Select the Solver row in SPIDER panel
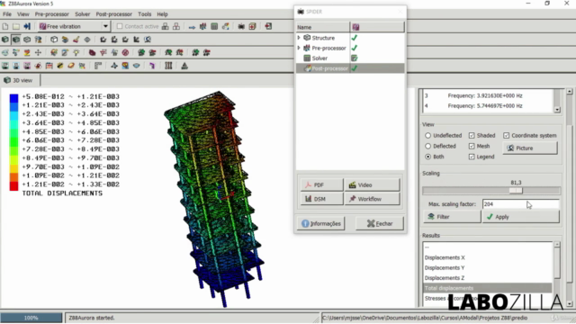Viewport: 576px width, 324px height. click(x=350, y=58)
